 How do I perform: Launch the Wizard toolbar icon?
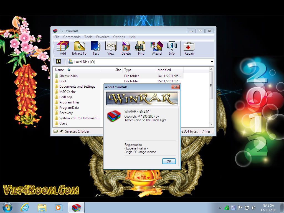157,46
